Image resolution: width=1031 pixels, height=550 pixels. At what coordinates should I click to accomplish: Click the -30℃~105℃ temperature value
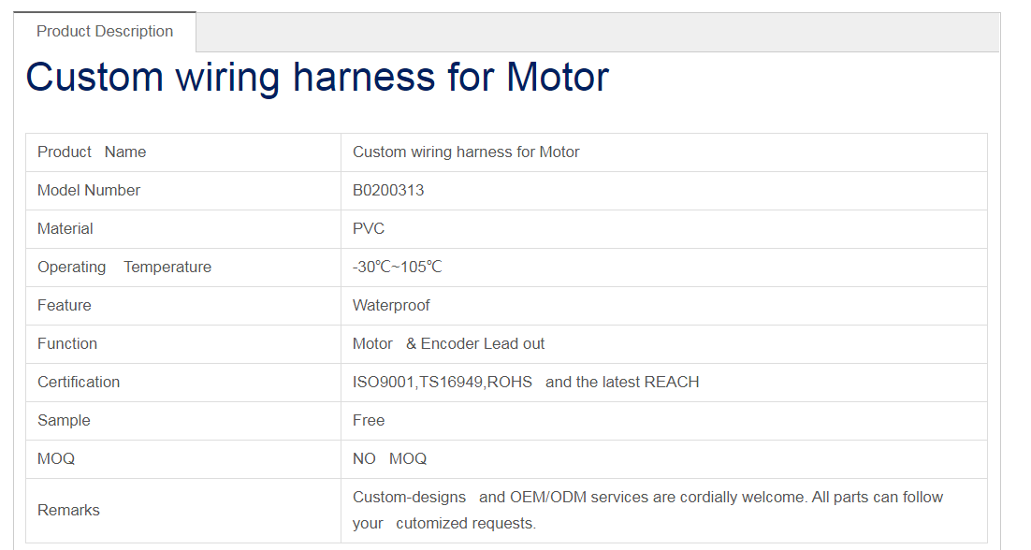(x=397, y=268)
